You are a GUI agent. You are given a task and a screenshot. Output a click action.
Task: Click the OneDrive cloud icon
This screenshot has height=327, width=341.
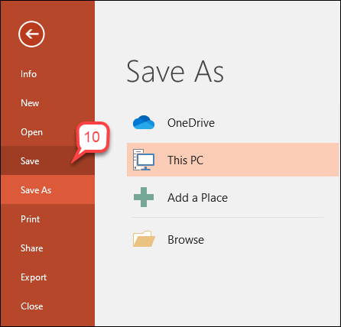(144, 122)
